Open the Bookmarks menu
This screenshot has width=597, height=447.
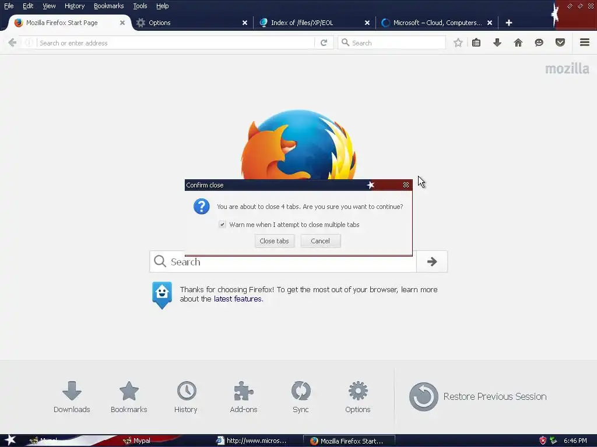109,6
